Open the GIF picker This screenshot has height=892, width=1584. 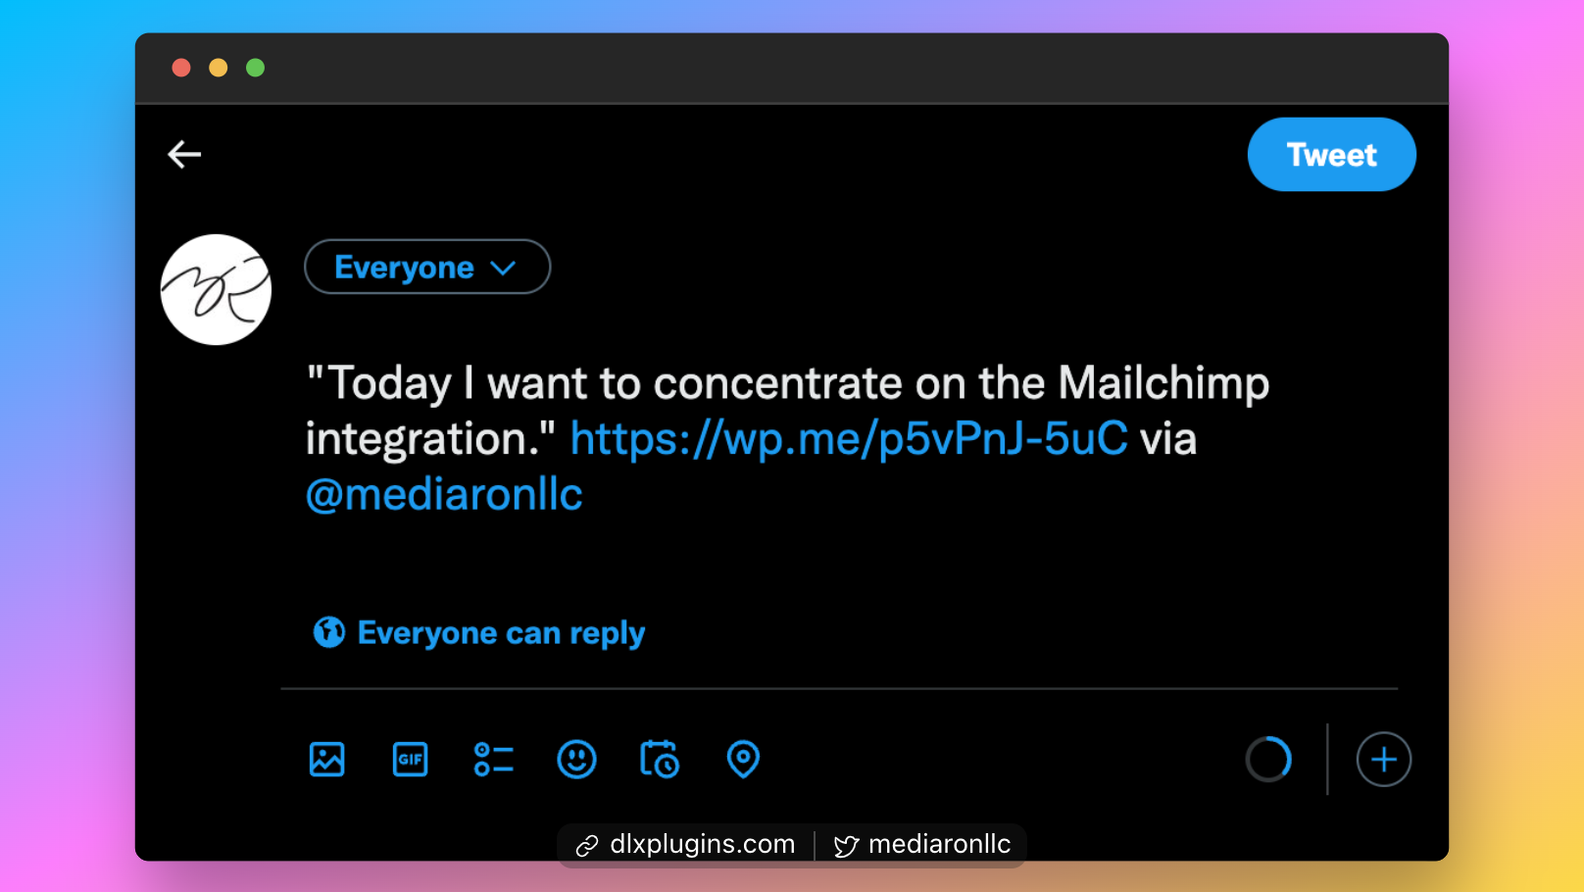point(410,760)
